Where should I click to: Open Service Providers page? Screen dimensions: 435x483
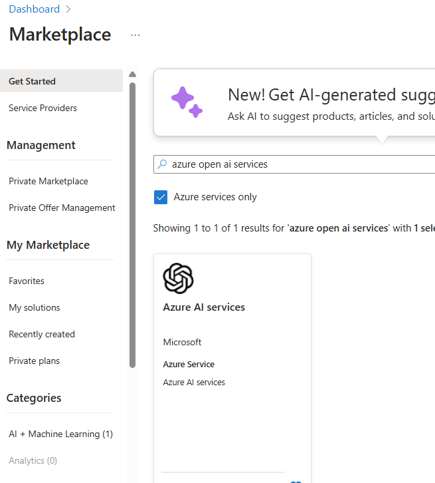coord(43,108)
